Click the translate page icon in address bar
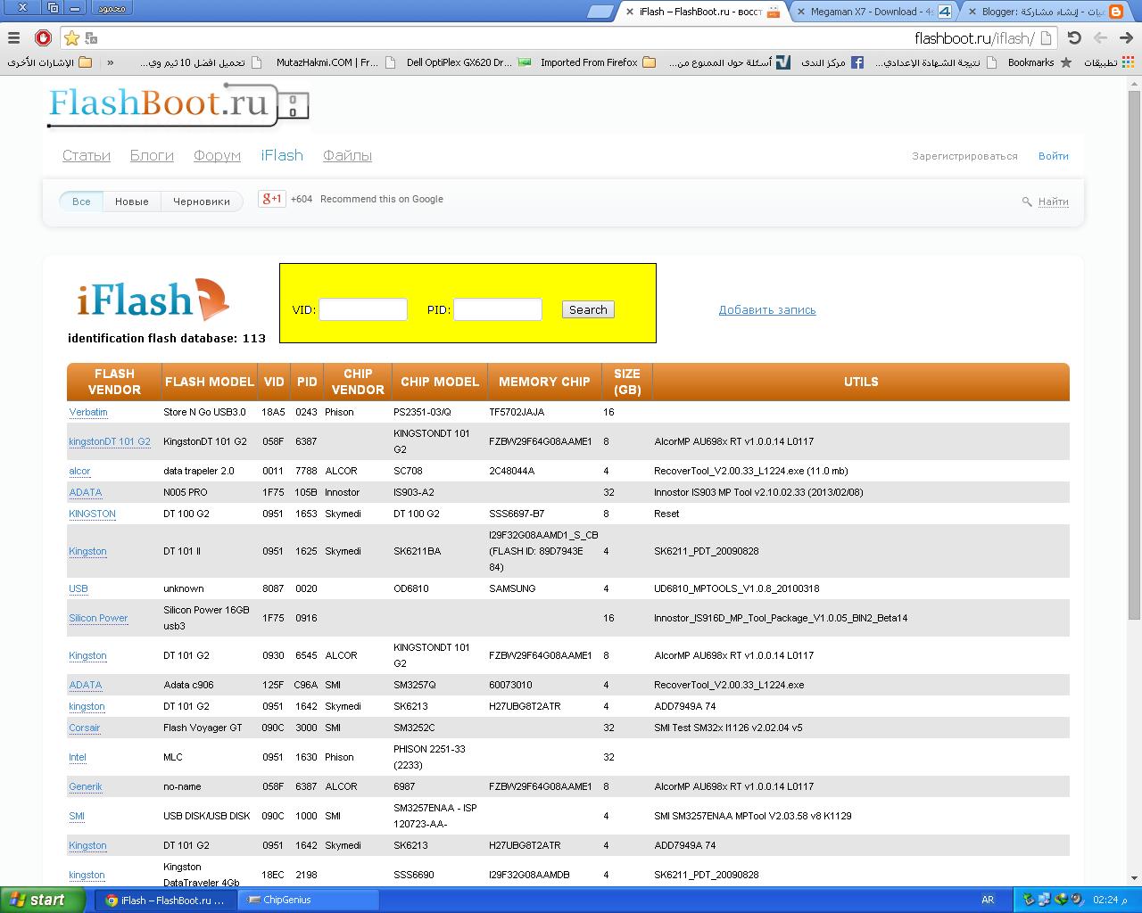Image resolution: width=1142 pixels, height=913 pixels. [90, 38]
